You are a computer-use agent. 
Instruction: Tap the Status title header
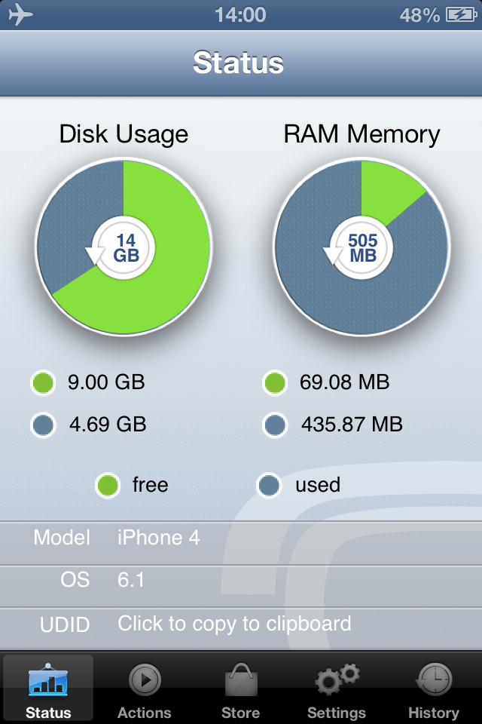coord(238,63)
